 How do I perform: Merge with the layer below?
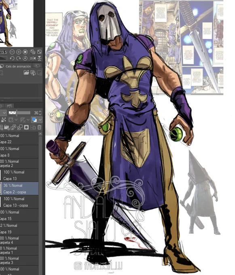point(20,127)
